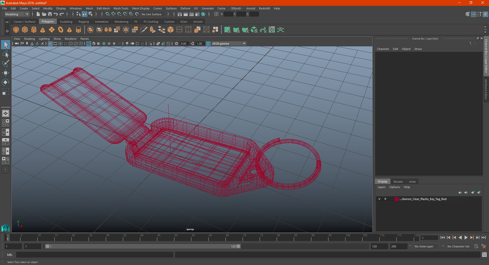Open the Render Settings clapboard icon
This screenshot has height=265, width=489.
click(x=197, y=14)
